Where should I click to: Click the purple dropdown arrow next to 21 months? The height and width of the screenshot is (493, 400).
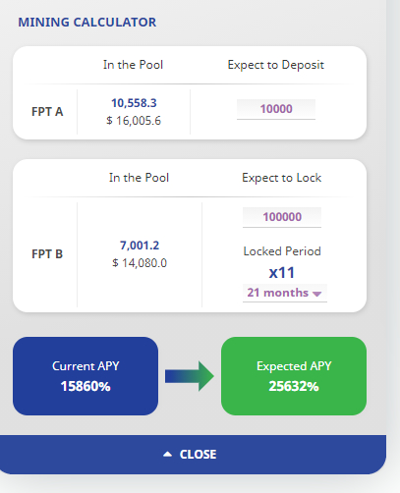click(316, 294)
